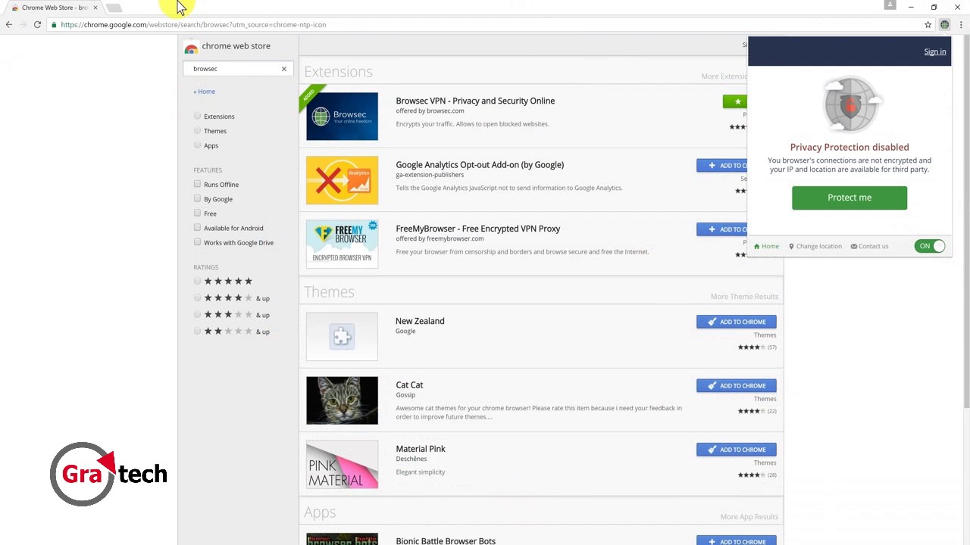The height and width of the screenshot is (545, 970).
Task: Open Material Pink theme thumbnail
Action: tap(342, 464)
